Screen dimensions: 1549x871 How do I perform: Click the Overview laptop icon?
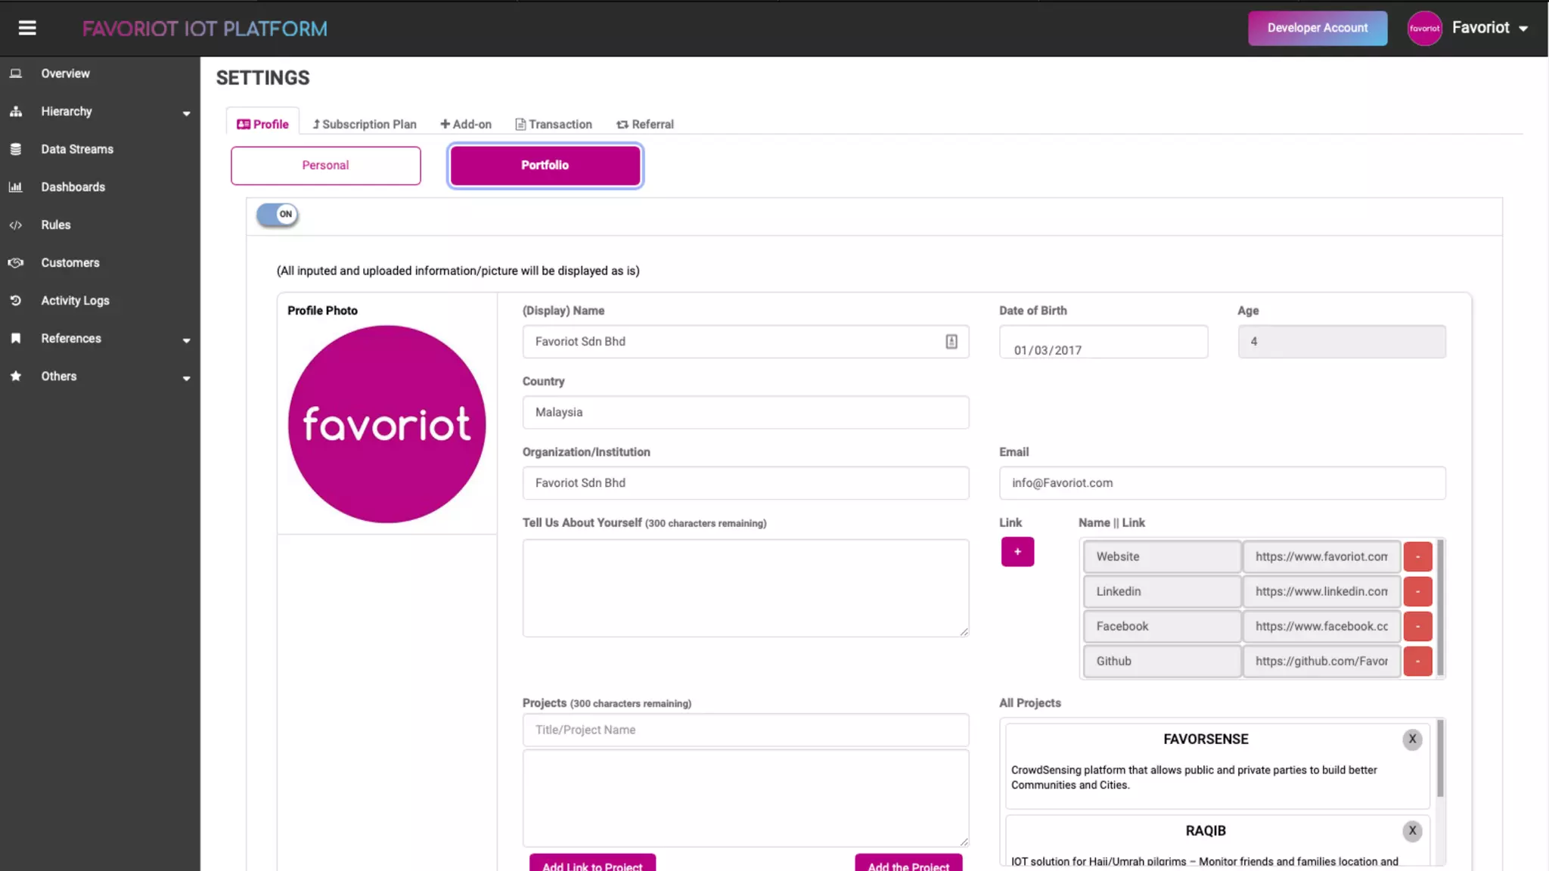[x=15, y=73]
